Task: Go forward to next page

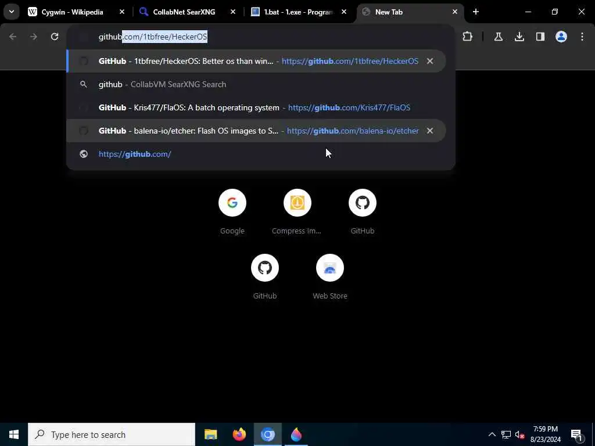Action: [33, 37]
